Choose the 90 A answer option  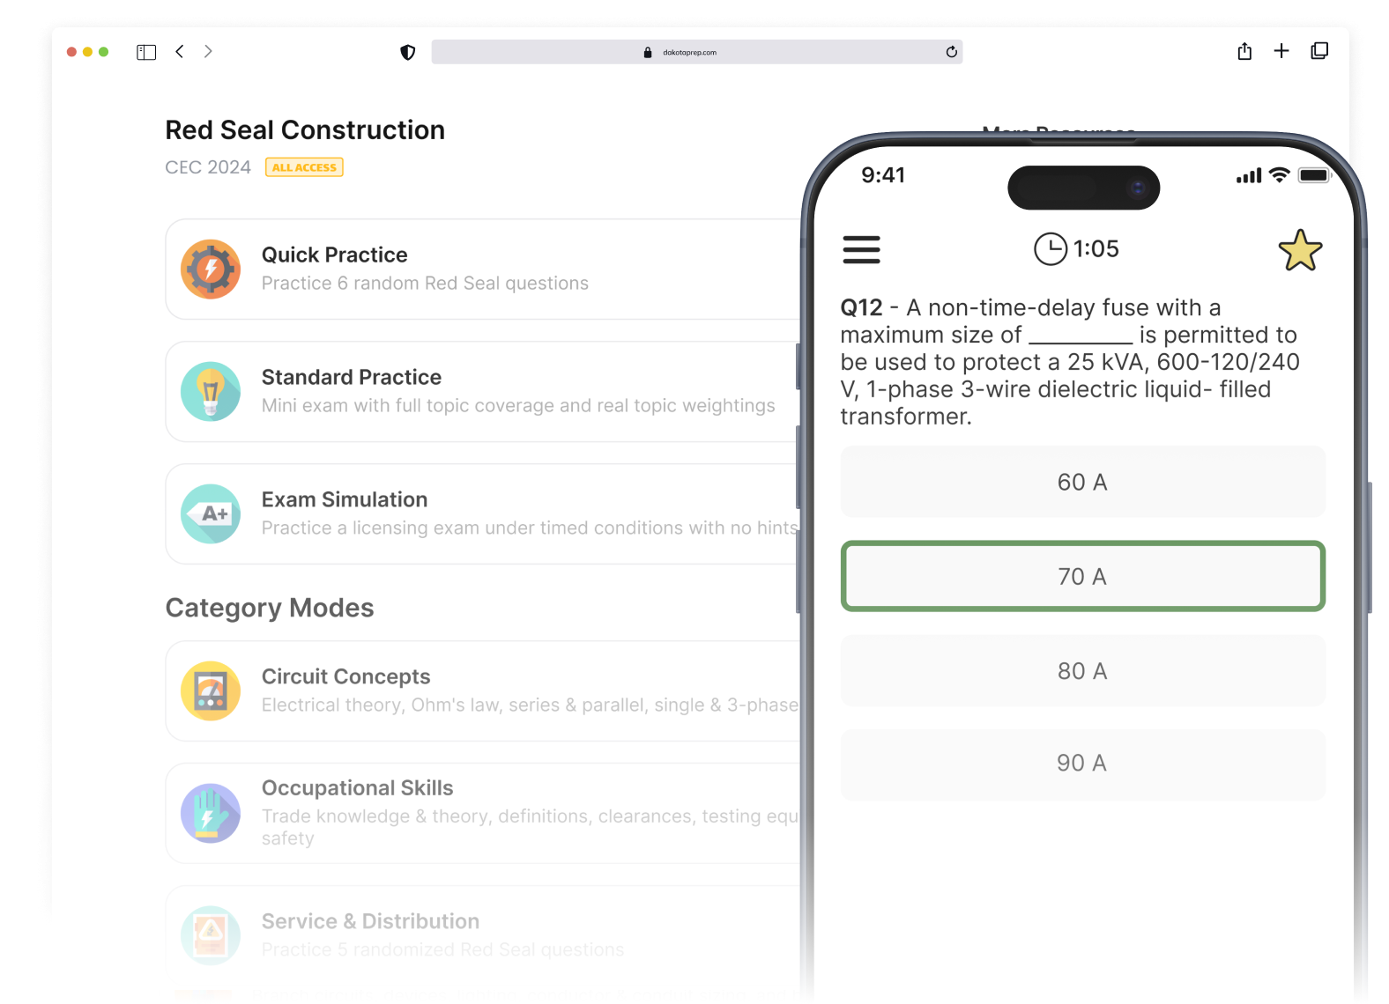pyautogui.click(x=1082, y=764)
